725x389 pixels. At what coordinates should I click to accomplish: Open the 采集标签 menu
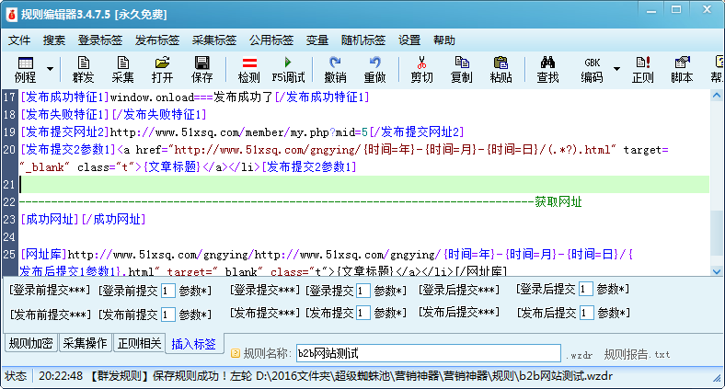click(213, 40)
